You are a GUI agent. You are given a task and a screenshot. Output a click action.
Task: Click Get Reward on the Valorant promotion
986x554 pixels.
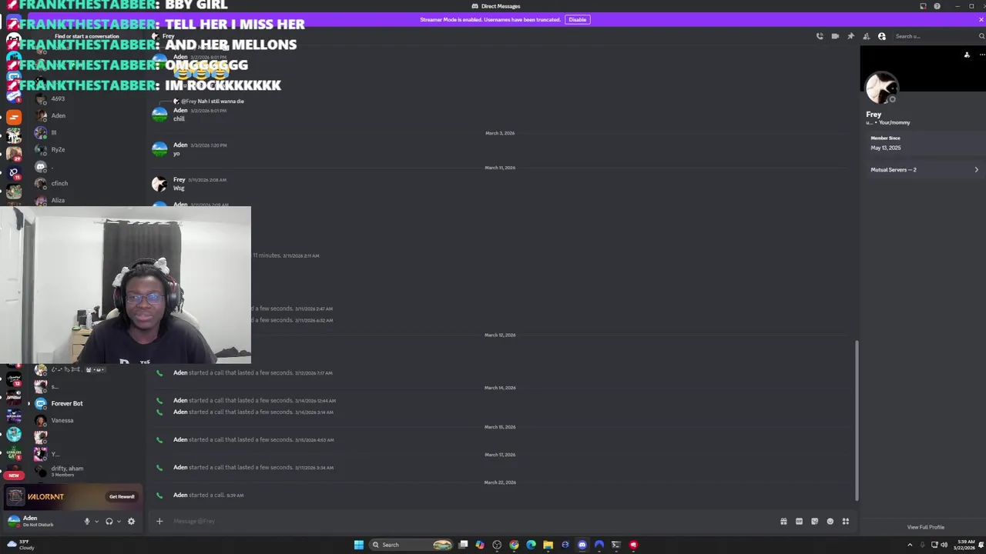point(122,496)
